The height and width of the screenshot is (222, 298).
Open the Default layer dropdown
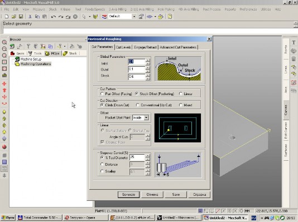[134, 17]
